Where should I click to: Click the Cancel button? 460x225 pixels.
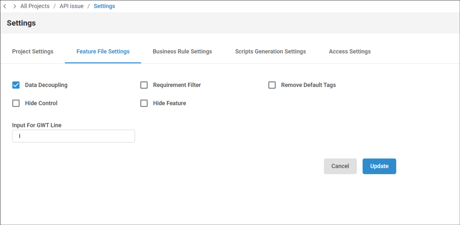coord(340,166)
